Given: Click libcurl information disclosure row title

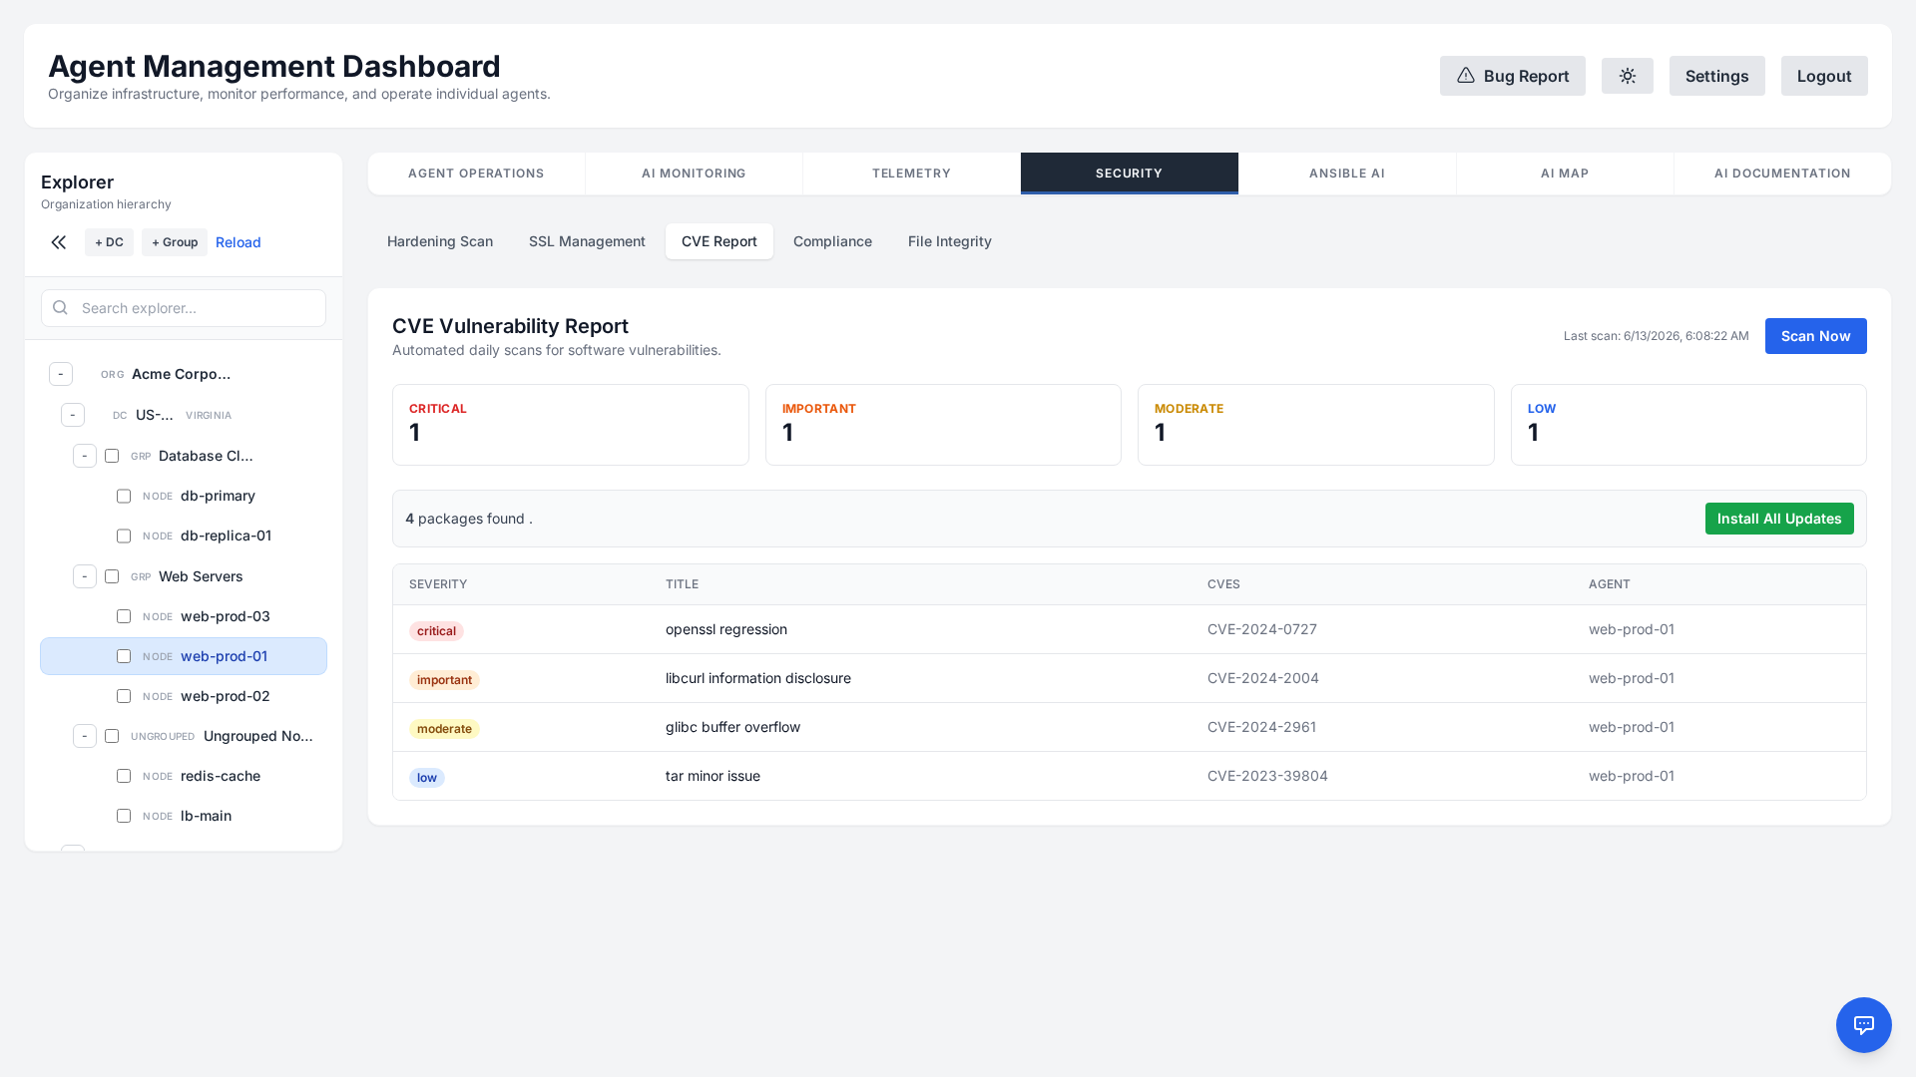Looking at the screenshot, I should (758, 678).
